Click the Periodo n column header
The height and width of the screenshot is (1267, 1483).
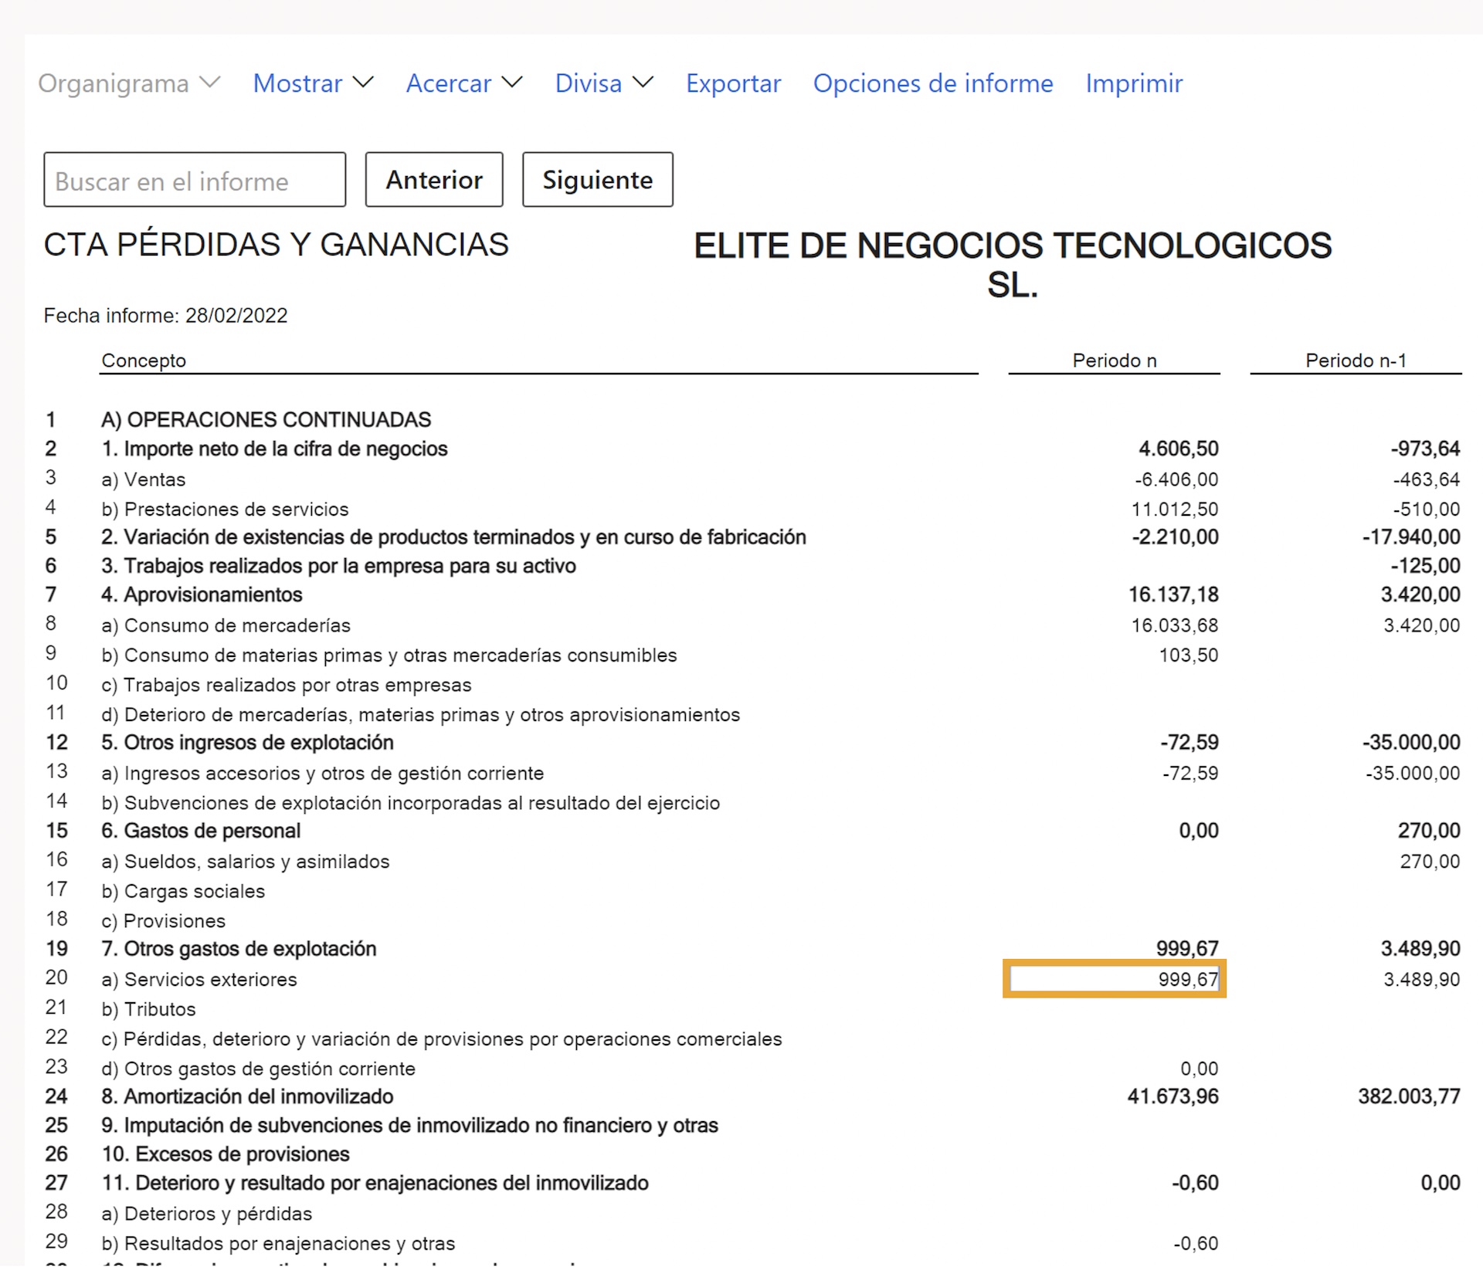pyautogui.click(x=1115, y=361)
